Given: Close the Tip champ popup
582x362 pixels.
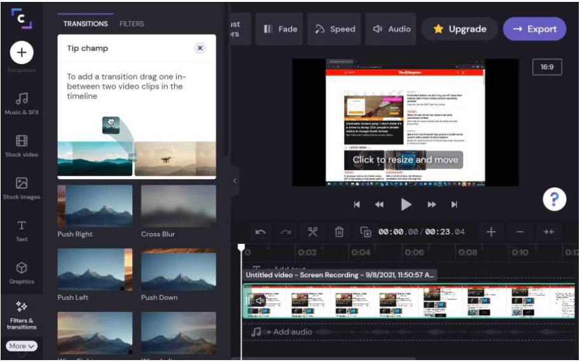Looking at the screenshot, I should click(x=200, y=48).
